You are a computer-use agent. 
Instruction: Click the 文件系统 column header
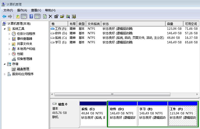(x=93, y=24)
